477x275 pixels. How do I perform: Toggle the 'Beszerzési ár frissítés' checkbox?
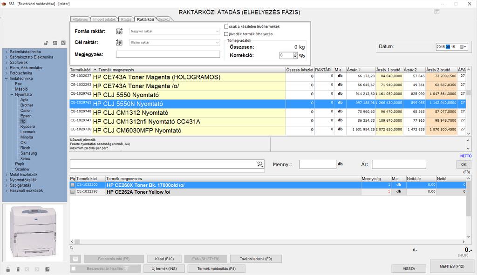[73, 268]
